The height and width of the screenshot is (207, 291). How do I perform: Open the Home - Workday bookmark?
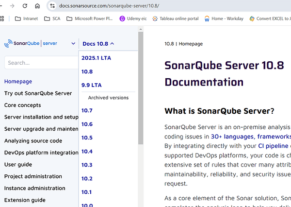pyautogui.click(x=224, y=18)
